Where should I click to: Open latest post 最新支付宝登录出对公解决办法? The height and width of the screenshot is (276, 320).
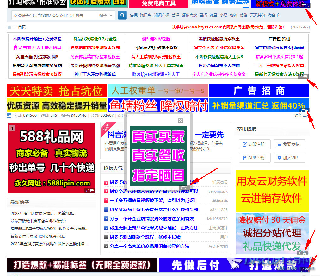pyautogui.click(x=39, y=236)
